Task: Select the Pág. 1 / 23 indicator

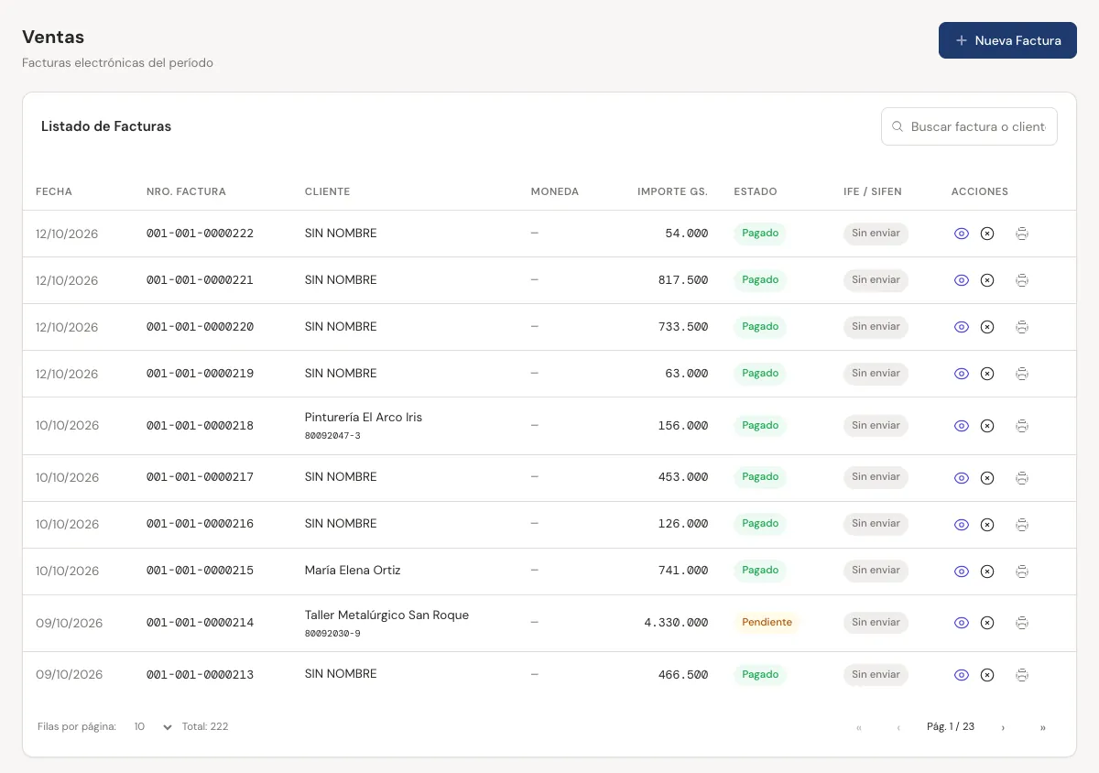Action: [951, 726]
